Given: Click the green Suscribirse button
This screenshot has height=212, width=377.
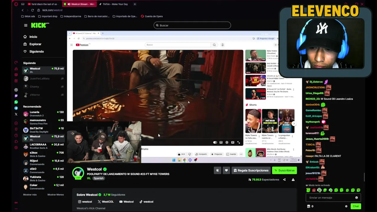Looking at the screenshot, I should point(284,170).
